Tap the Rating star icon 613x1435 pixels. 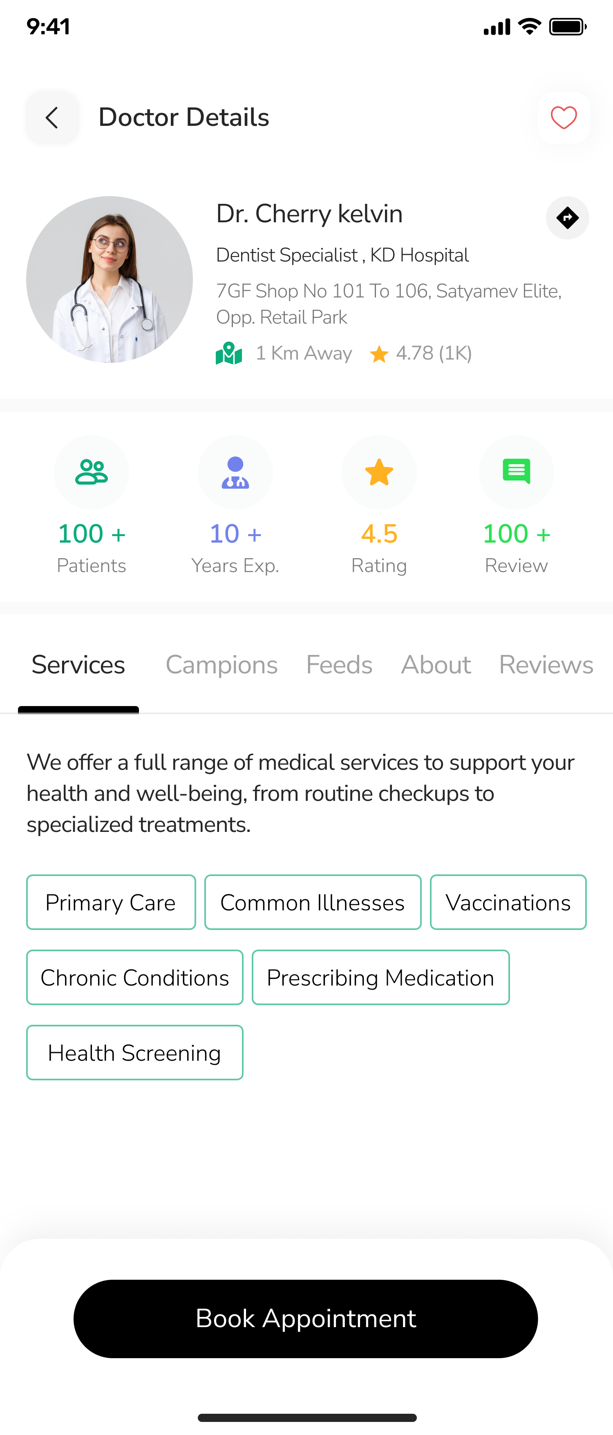tap(379, 472)
